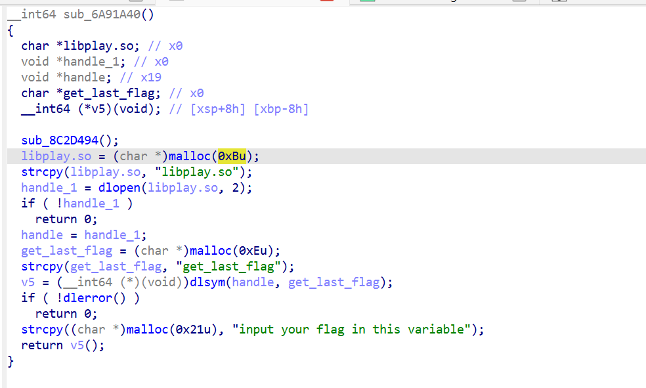Click the dlsym function call
646x388 pixels.
pos(207,282)
